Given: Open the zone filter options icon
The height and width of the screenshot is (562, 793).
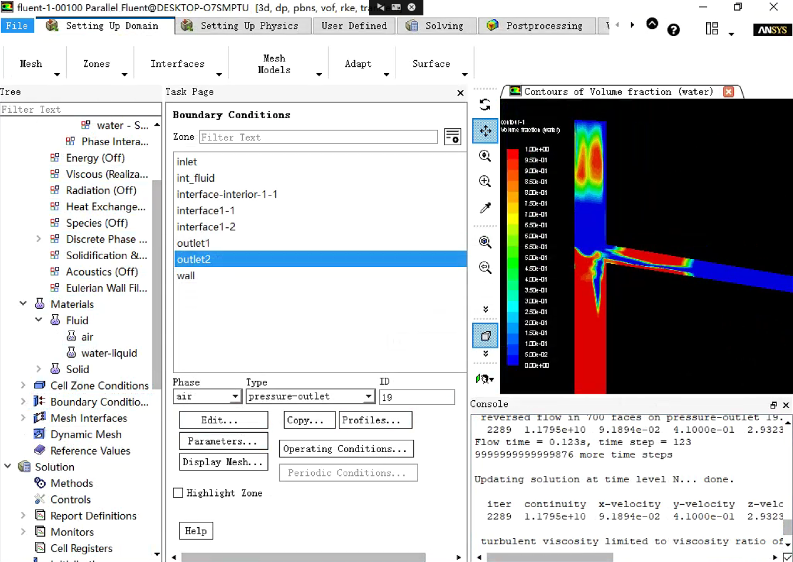Looking at the screenshot, I should point(453,137).
